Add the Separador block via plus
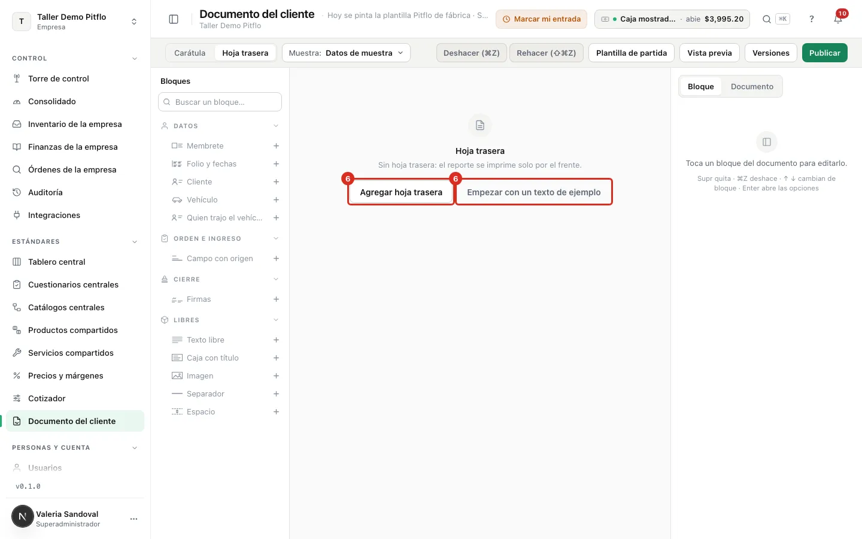 (x=276, y=394)
